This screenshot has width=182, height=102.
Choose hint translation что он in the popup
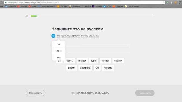[x=59, y=51]
